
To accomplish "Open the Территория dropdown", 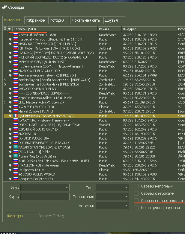I will pyautogui.click(x=112, y=196).
